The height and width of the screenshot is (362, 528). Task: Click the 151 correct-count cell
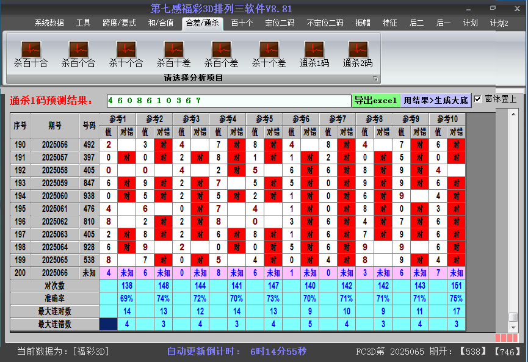456,286
